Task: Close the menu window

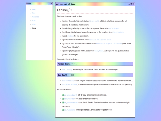Action: coord(52,4)
